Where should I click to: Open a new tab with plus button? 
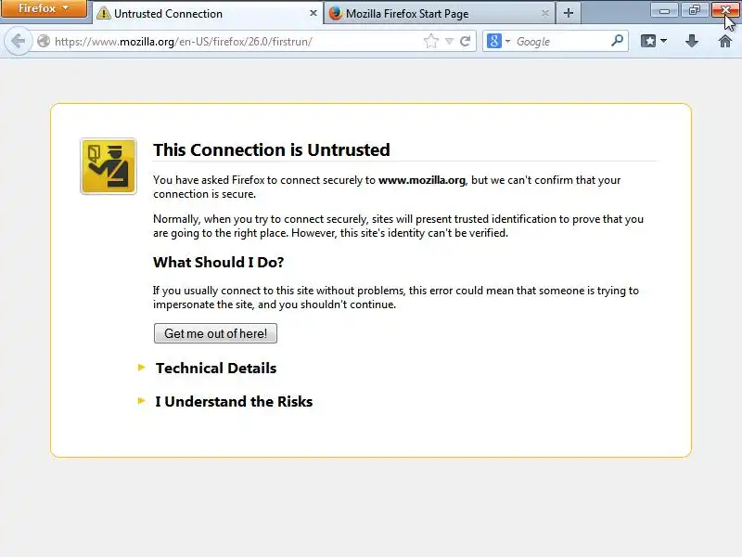(569, 13)
